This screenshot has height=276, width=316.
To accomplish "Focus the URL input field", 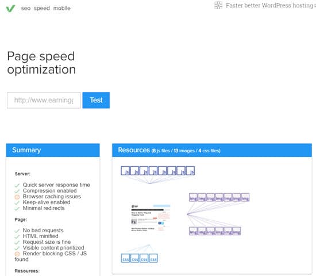I will click(x=44, y=100).
